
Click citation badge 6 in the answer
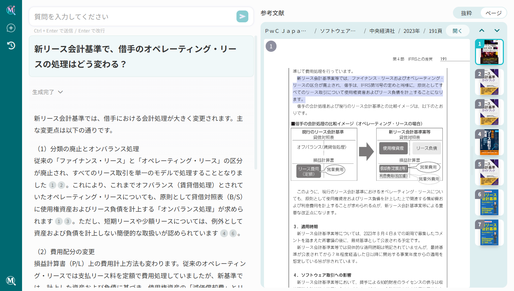tap(233, 233)
